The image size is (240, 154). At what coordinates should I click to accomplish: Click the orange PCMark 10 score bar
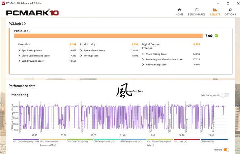(108, 36)
